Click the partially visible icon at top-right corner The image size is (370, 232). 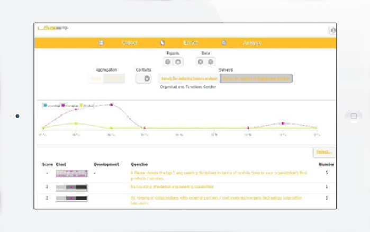tap(333, 30)
